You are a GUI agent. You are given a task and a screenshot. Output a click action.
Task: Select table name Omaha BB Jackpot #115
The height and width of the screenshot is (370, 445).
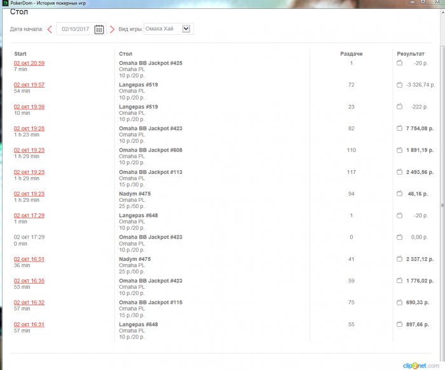151,302
